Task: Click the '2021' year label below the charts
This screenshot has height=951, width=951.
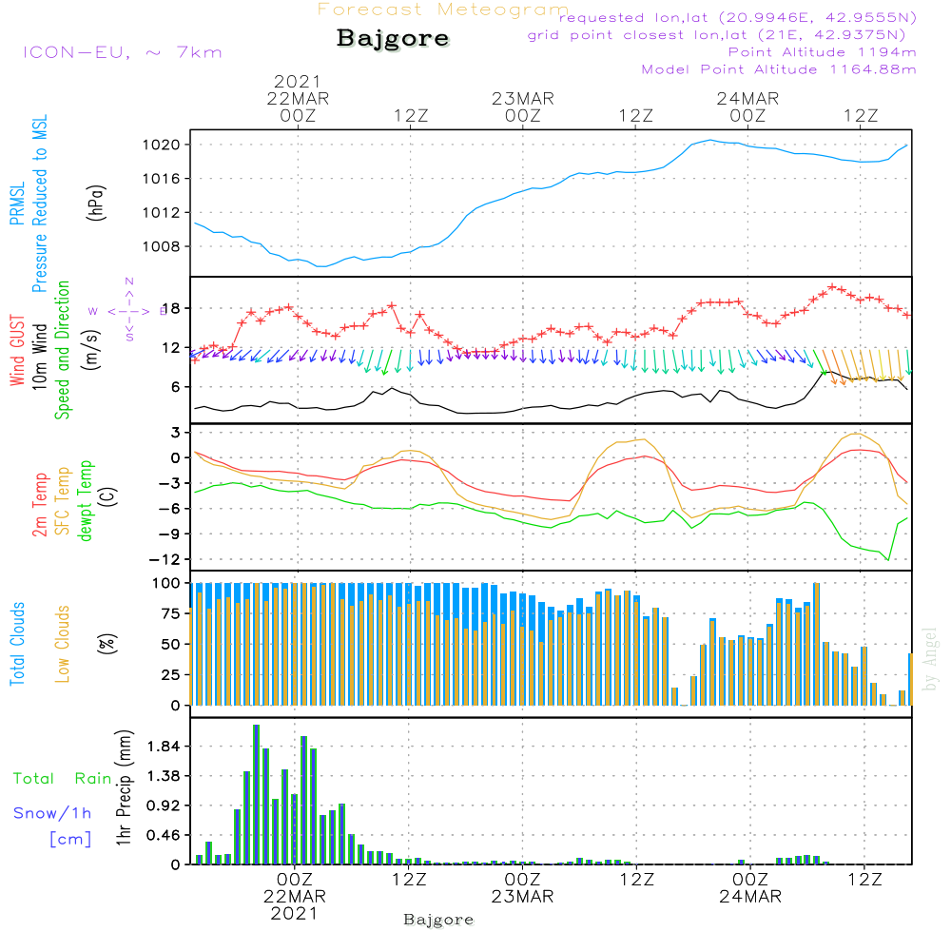Action: coord(294,914)
